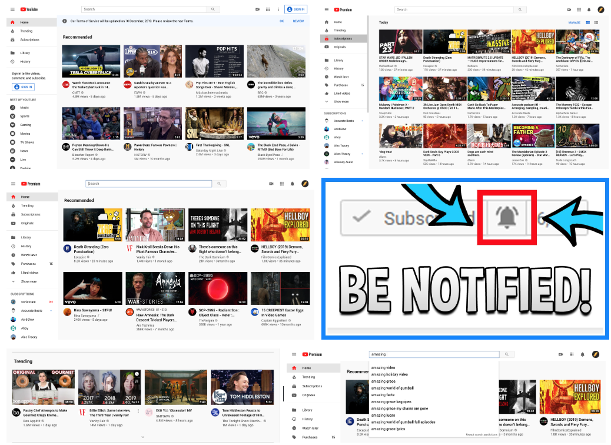Switch to grid view beside MANAGE

588,22
